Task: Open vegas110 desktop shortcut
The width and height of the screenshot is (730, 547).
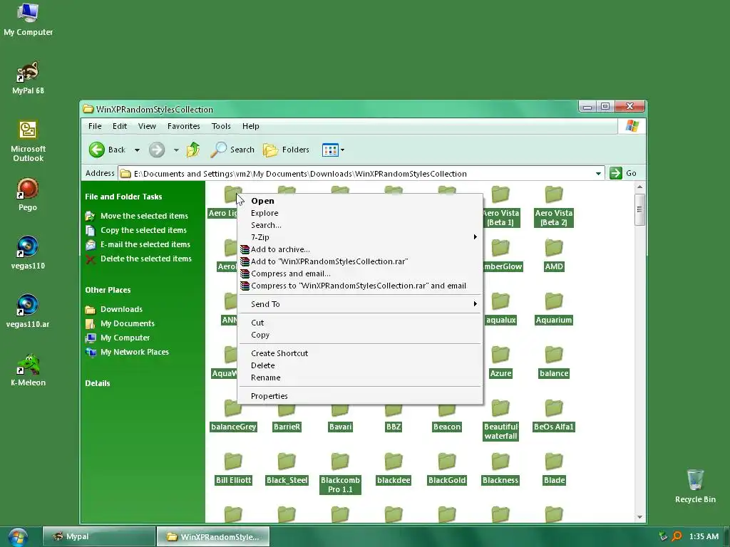Action: coord(28,253)
